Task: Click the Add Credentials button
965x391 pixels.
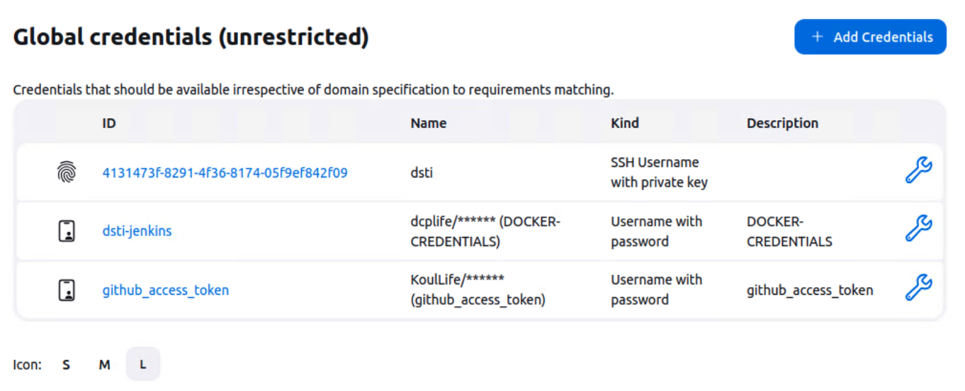Action: click(x=870, y=37)
